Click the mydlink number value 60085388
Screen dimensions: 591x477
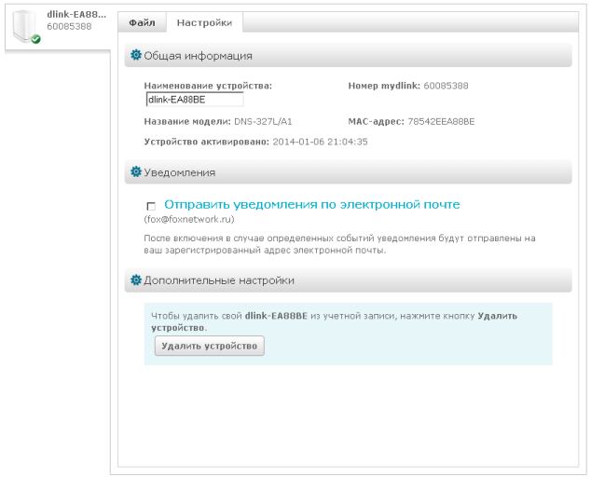[446, 86]
